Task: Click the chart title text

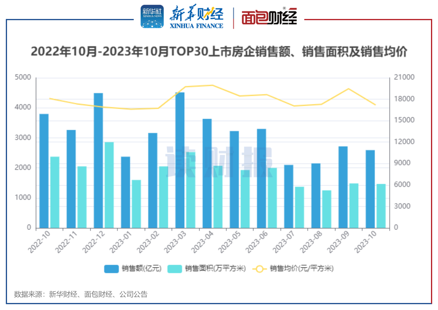Action: coord(219,51)
